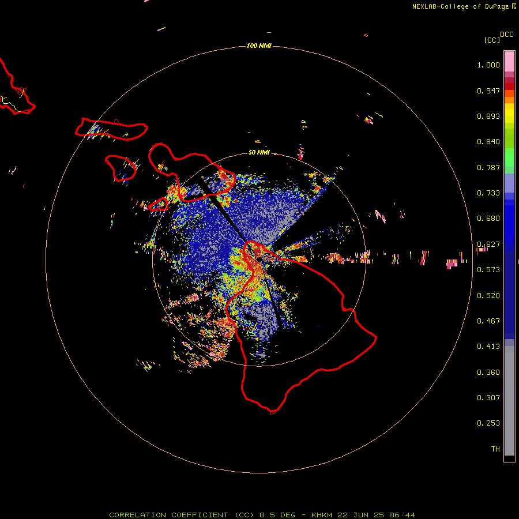The width and height of the screenshot is (519, 519).
Task: Click the 0.947 scale value
Action: coord(488,91)
